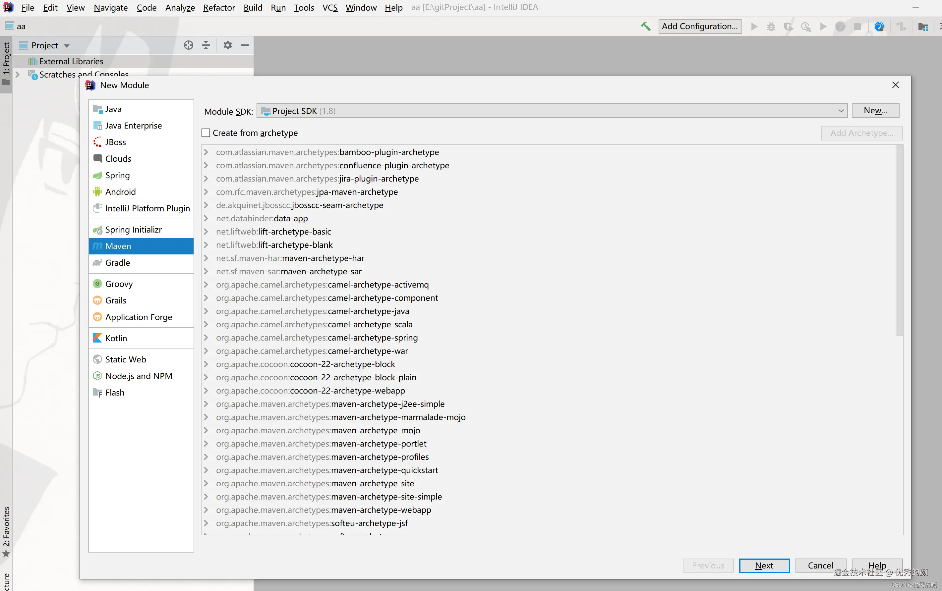942x591 pixels.
Task: Expand maven-archetype-quickstart entry
Action: (x=206, y=470)
